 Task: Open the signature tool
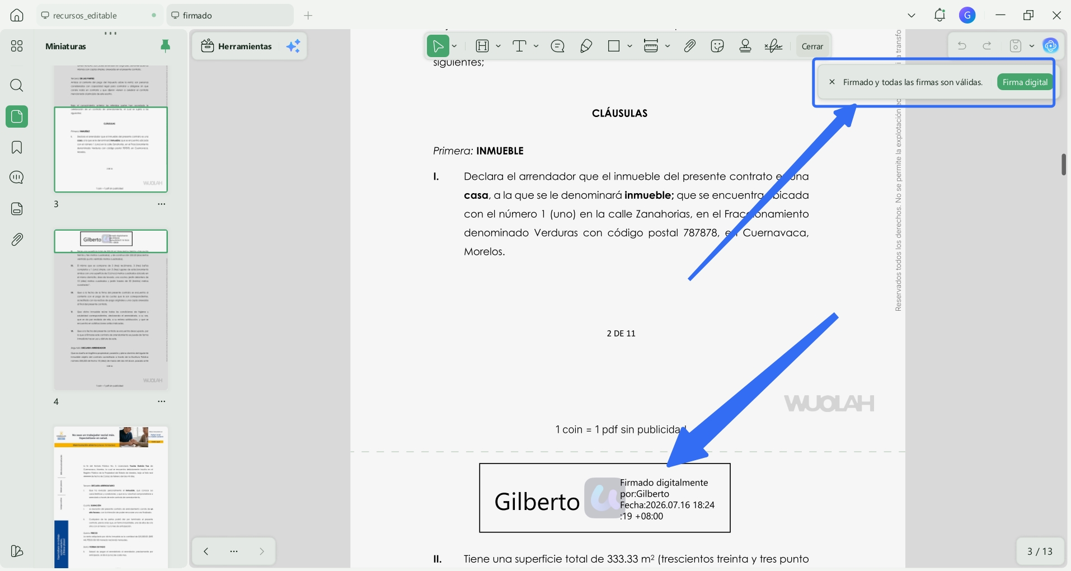click(x=773, y=46)
